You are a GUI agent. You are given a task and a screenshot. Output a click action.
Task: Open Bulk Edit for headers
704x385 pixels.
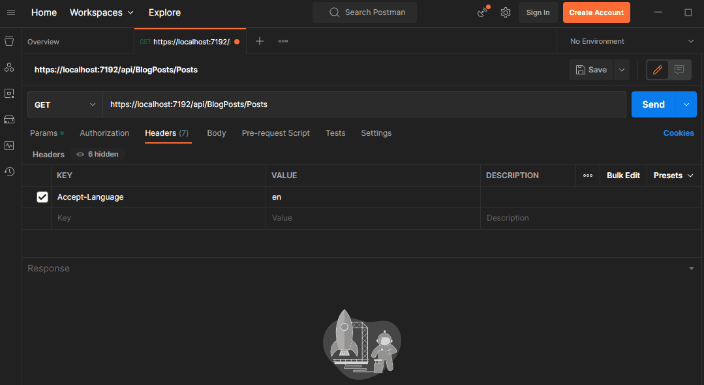point(623,176)
